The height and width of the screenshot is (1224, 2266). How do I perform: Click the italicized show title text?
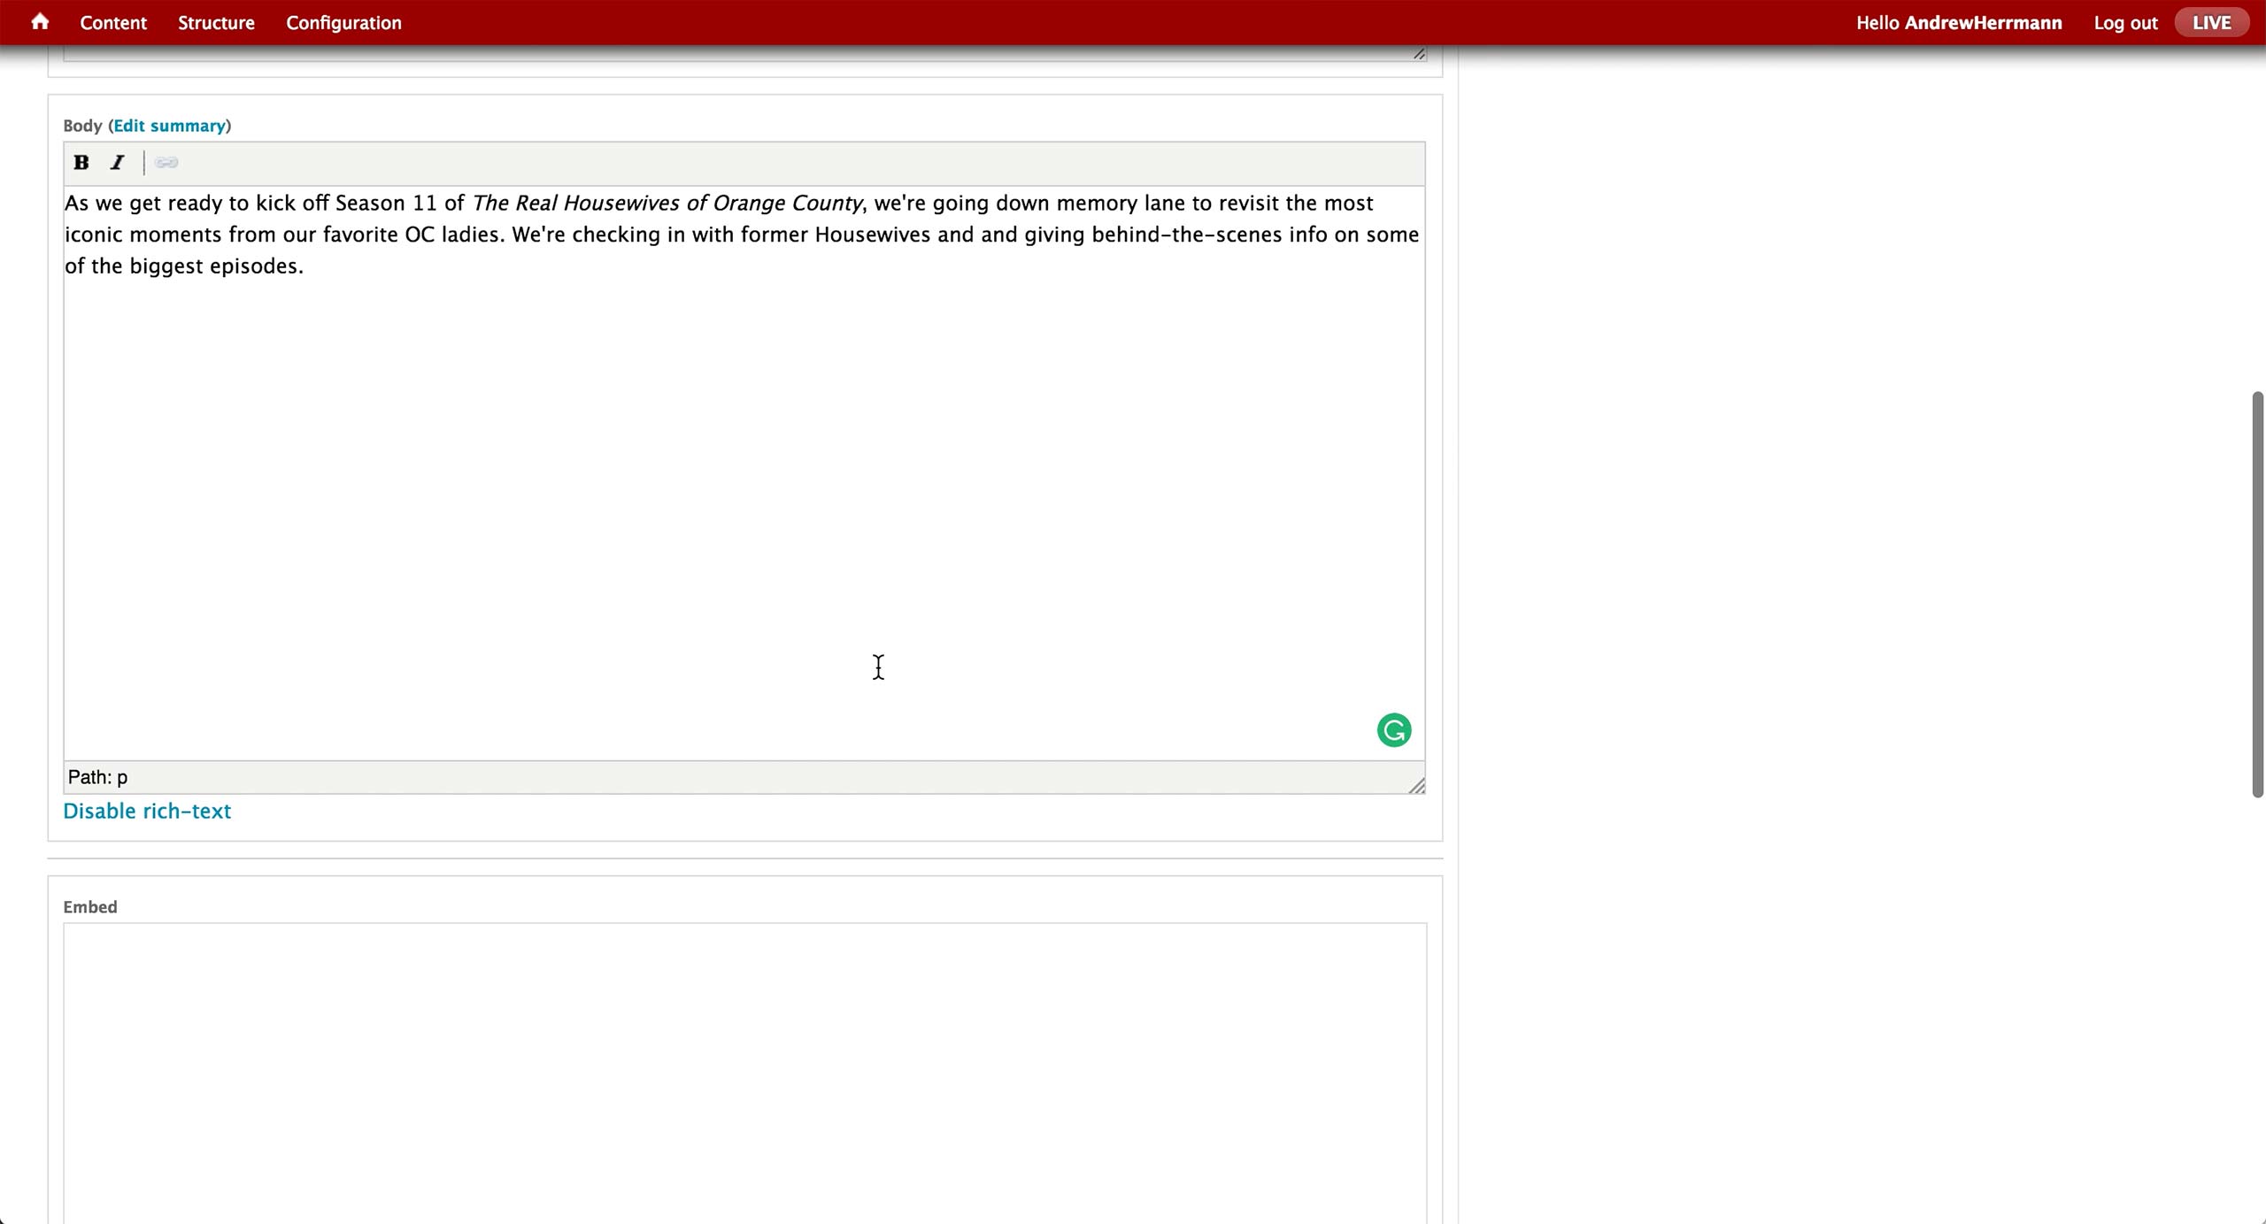(x=667, y=204)
